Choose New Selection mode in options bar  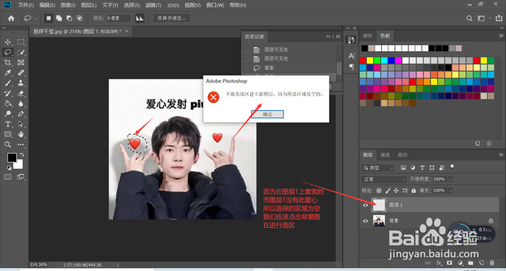(49, 18)
